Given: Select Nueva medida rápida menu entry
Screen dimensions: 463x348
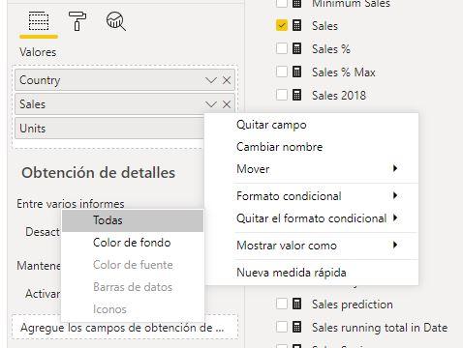Looking at the screenshot, I should [311, 273].
